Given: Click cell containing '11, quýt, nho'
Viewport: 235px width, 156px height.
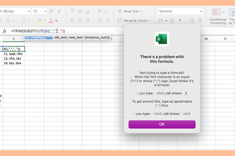Looking at the screenshot, I should tap(14, 54).
